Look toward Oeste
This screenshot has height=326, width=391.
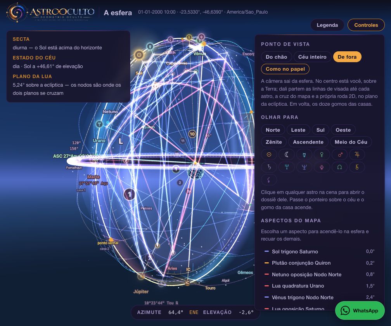[343, 130]
